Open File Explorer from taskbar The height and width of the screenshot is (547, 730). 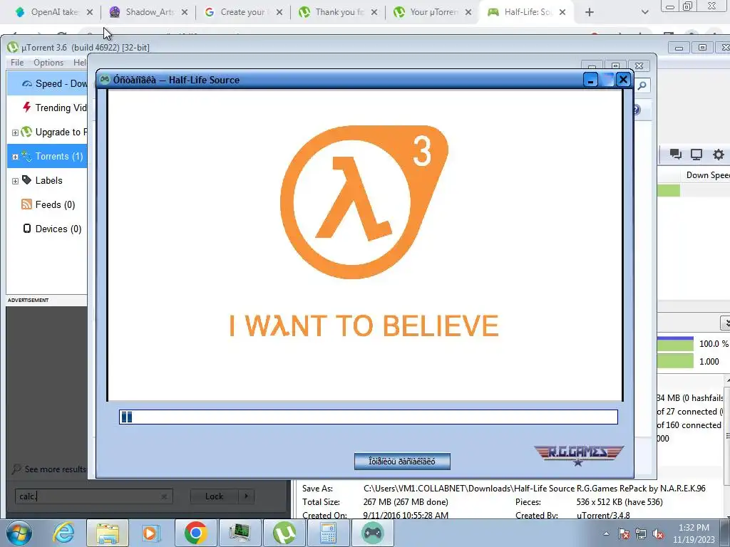[x=108, y=533]
